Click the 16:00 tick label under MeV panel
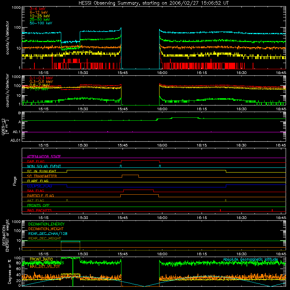 tap(162, 109)
